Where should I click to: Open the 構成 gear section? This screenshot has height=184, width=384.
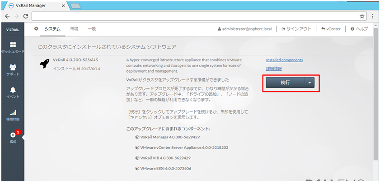click(x=13, y=138)
